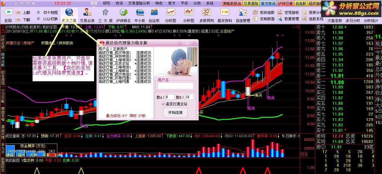Open 选股系统 toolbar item
Image resolution: width=382 pixels, height=174 pixels.
tap(313, 19)
